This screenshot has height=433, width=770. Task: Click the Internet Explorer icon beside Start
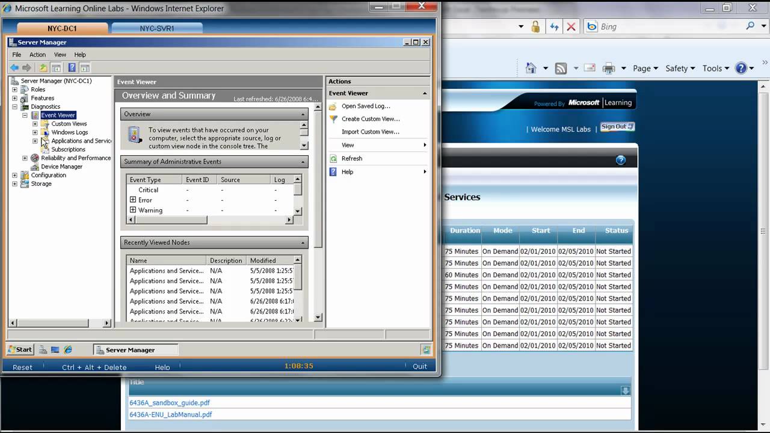pos(68,349)
